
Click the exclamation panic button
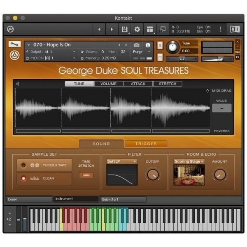click(220, 29)
